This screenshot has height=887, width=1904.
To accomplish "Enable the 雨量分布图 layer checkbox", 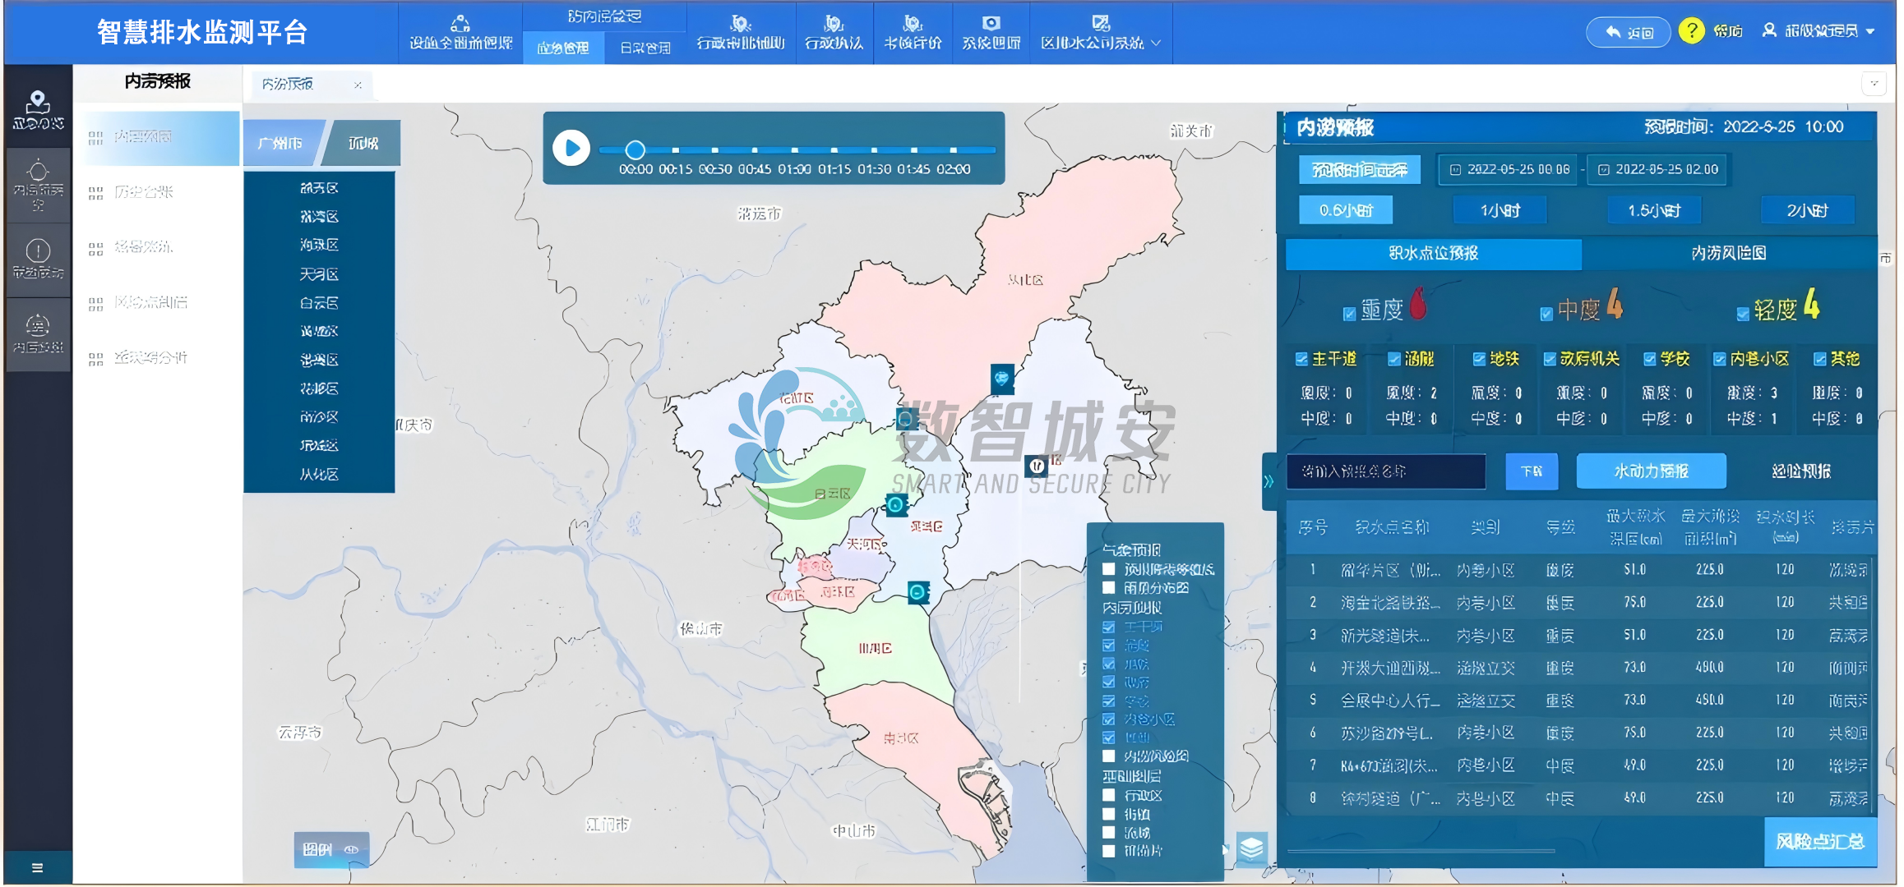I will point(1108,588).
